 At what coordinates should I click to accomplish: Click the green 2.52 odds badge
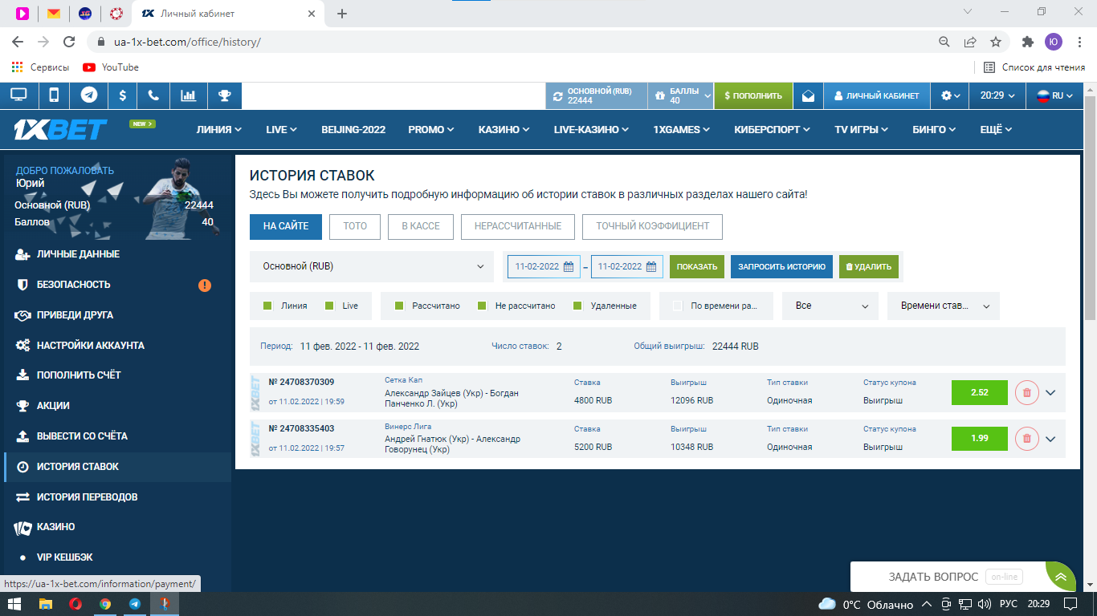pyautogui.click(x=979, y=393)
